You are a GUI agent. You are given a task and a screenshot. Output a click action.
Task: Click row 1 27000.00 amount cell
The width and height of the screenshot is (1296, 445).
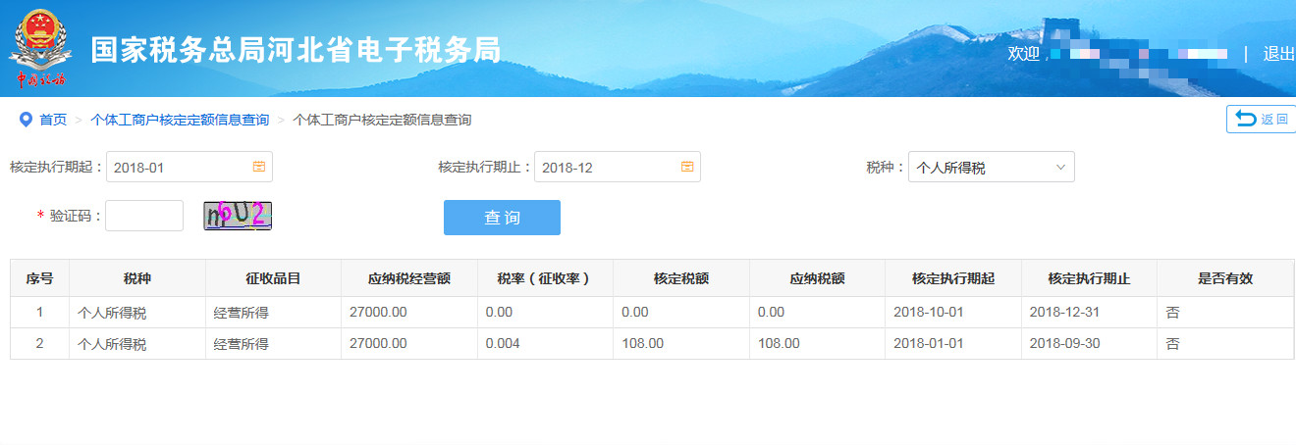pyautogui.click(x=409, y=313)
